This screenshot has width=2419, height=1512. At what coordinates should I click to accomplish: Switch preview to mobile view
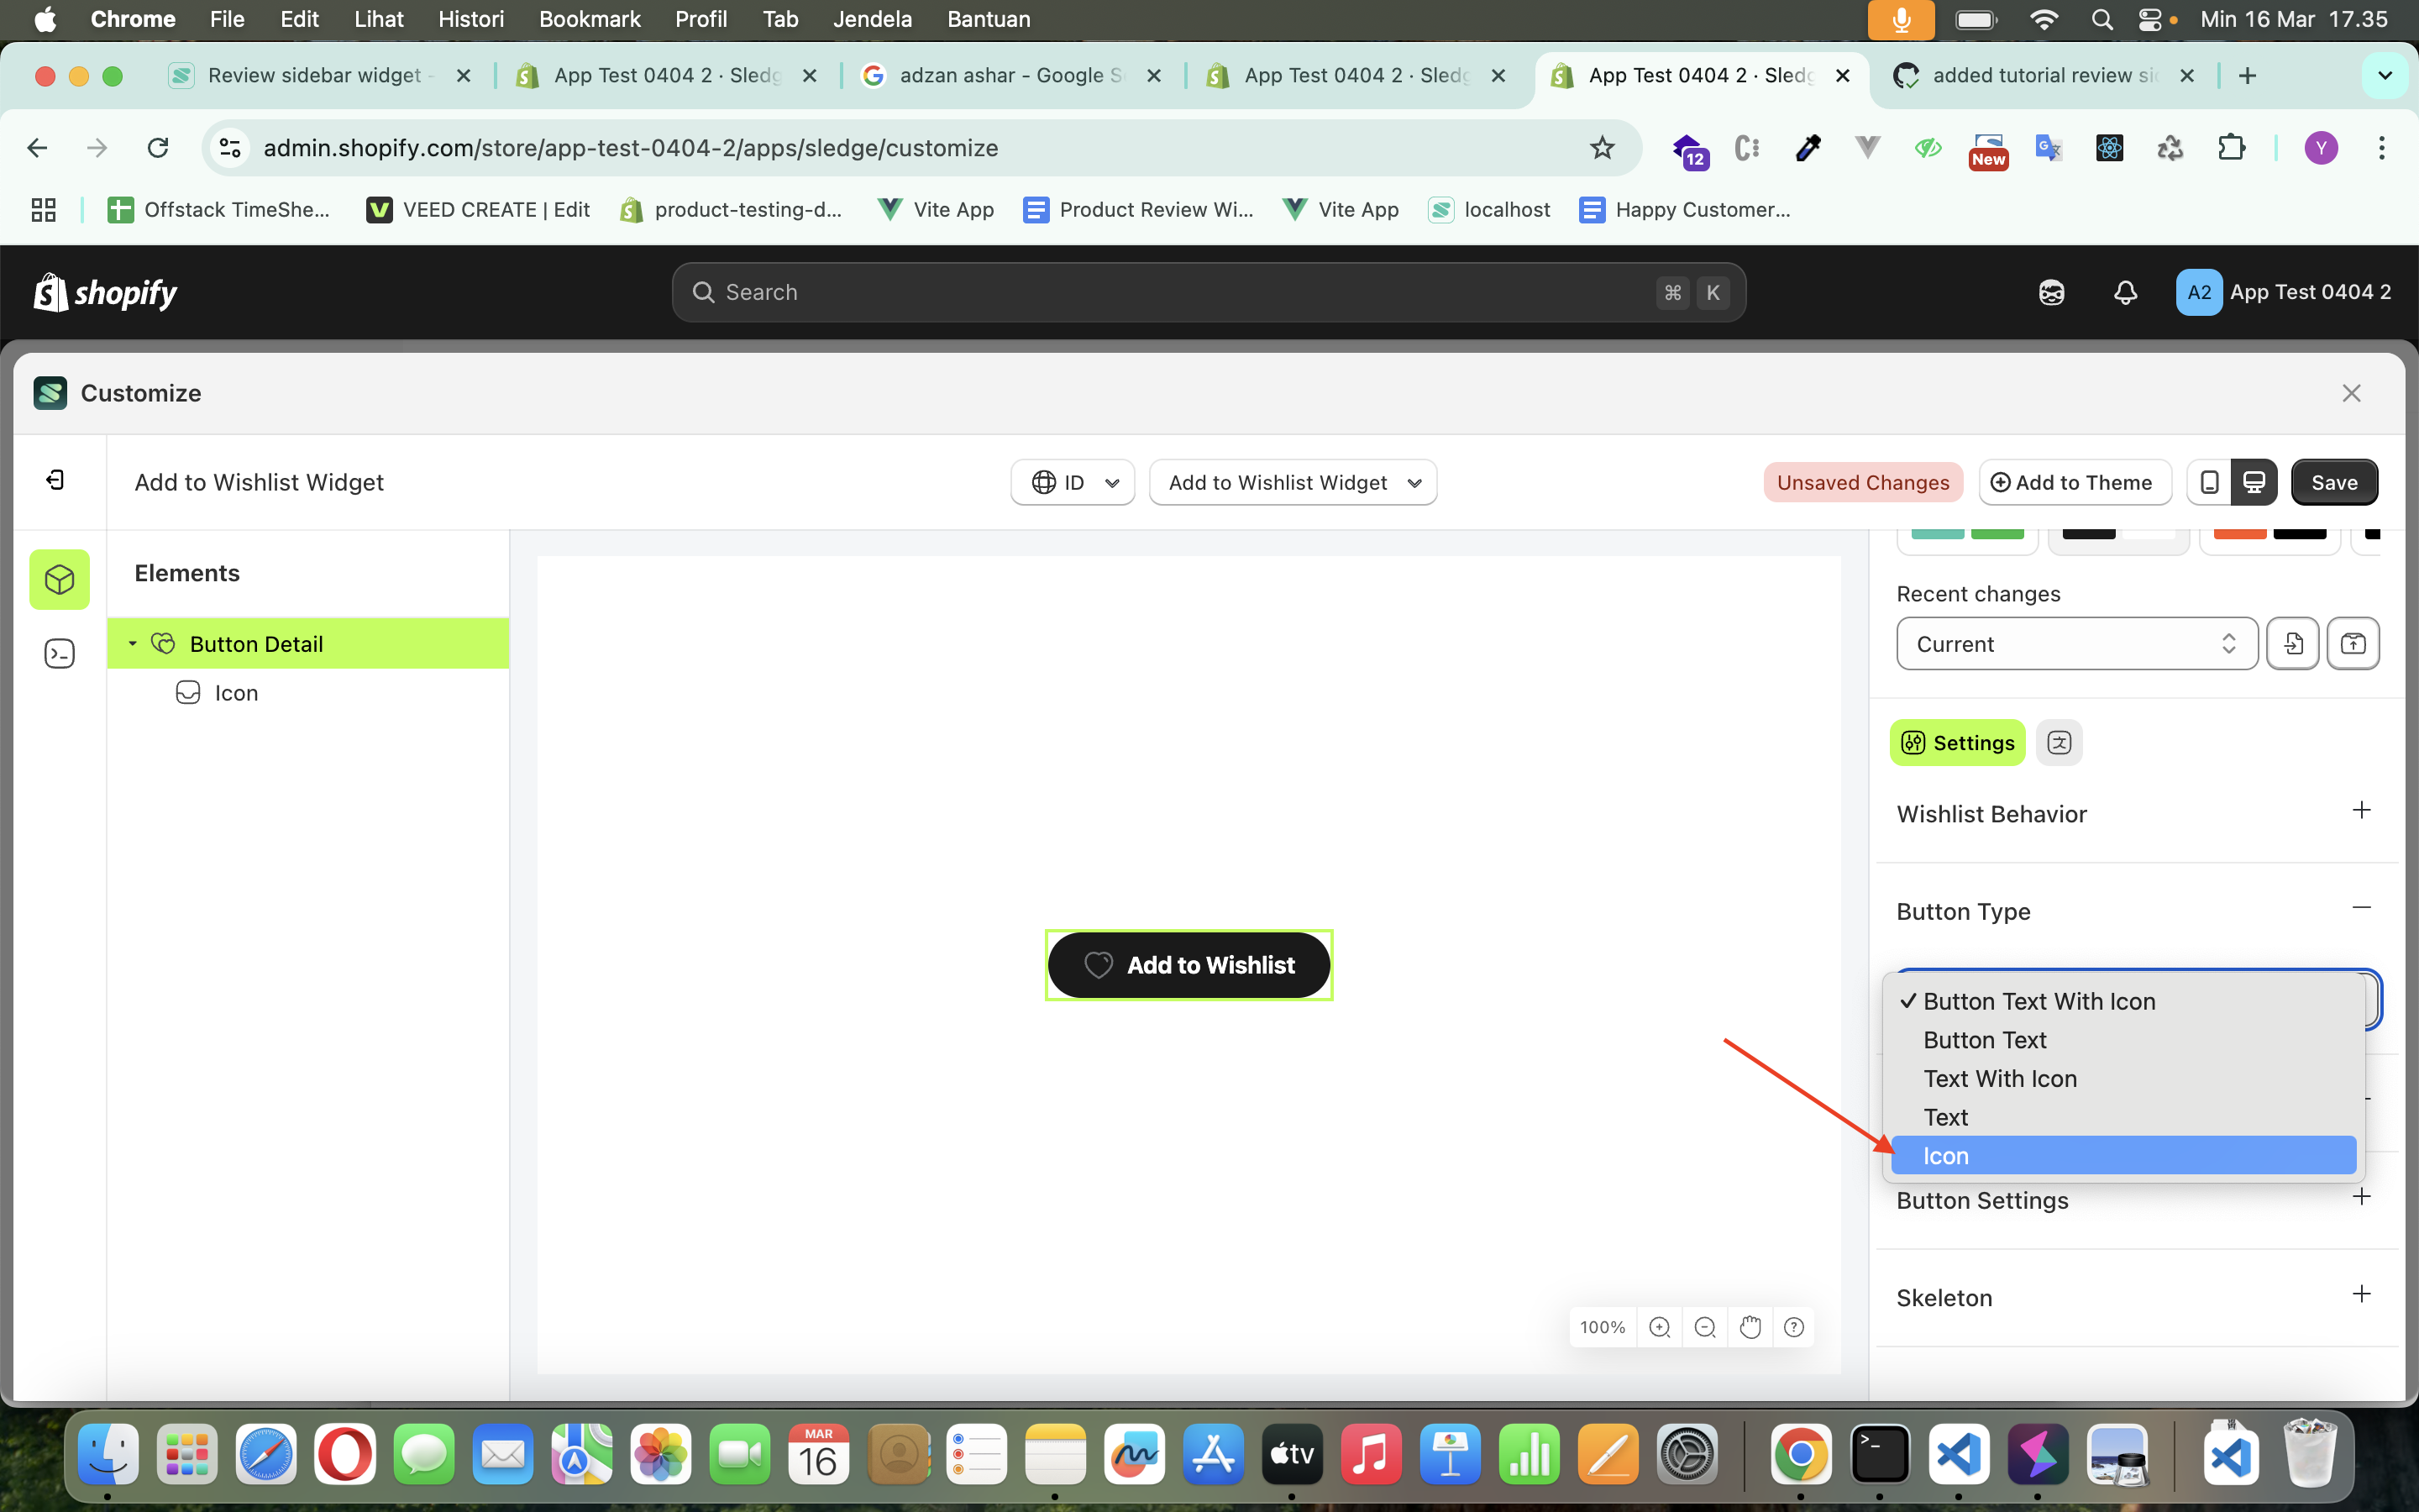2210,481
